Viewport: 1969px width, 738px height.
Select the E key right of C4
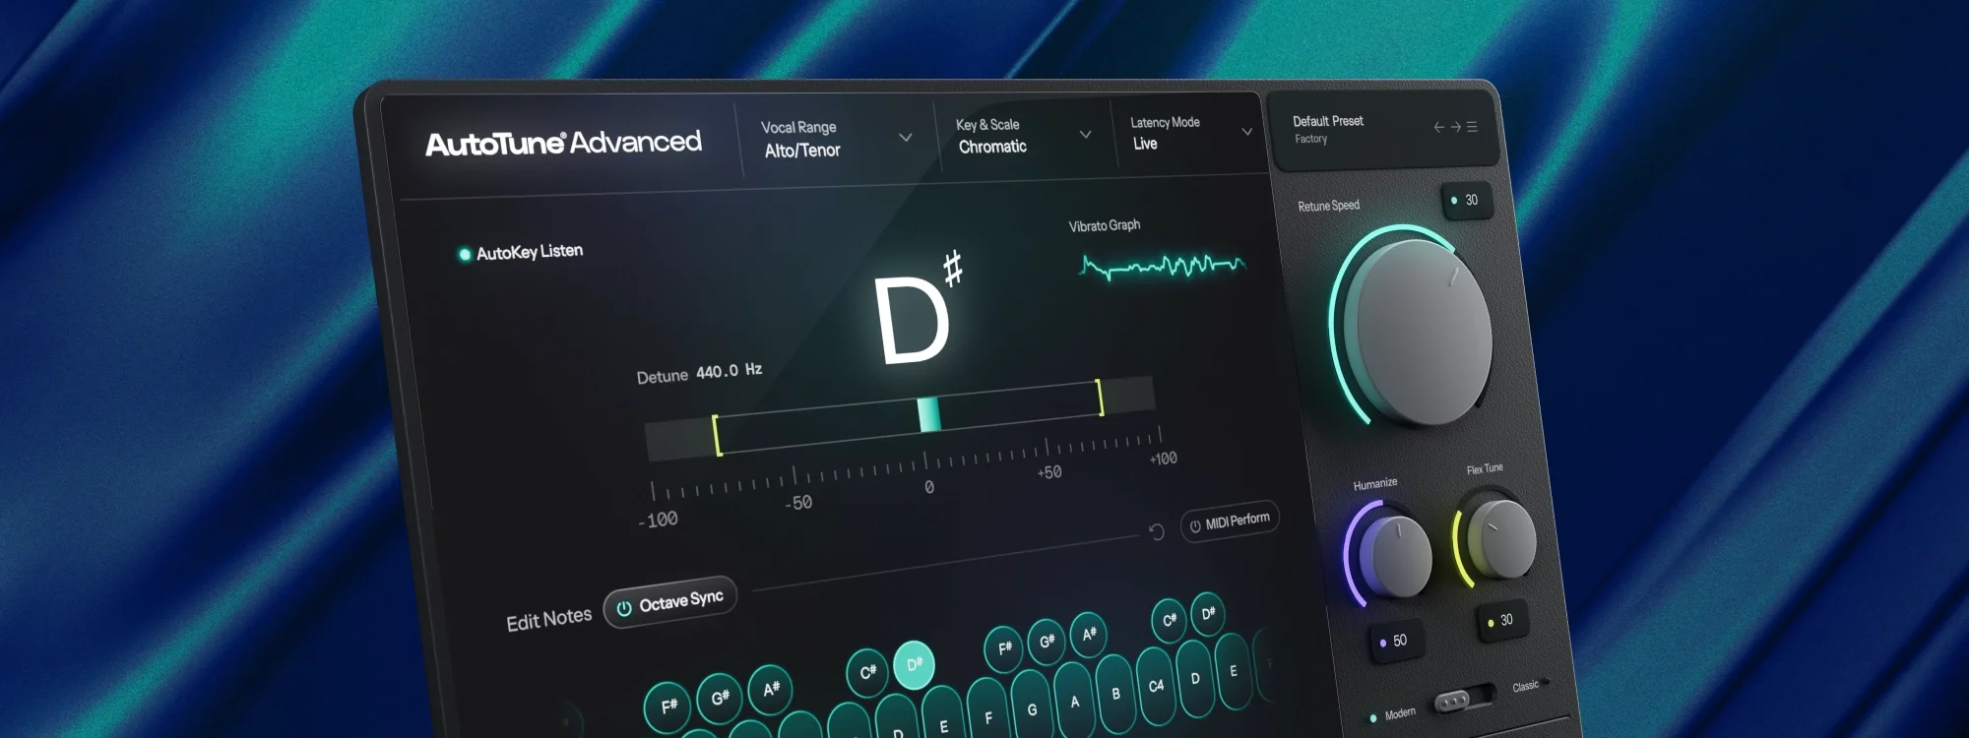click(x=1233, y=670)
